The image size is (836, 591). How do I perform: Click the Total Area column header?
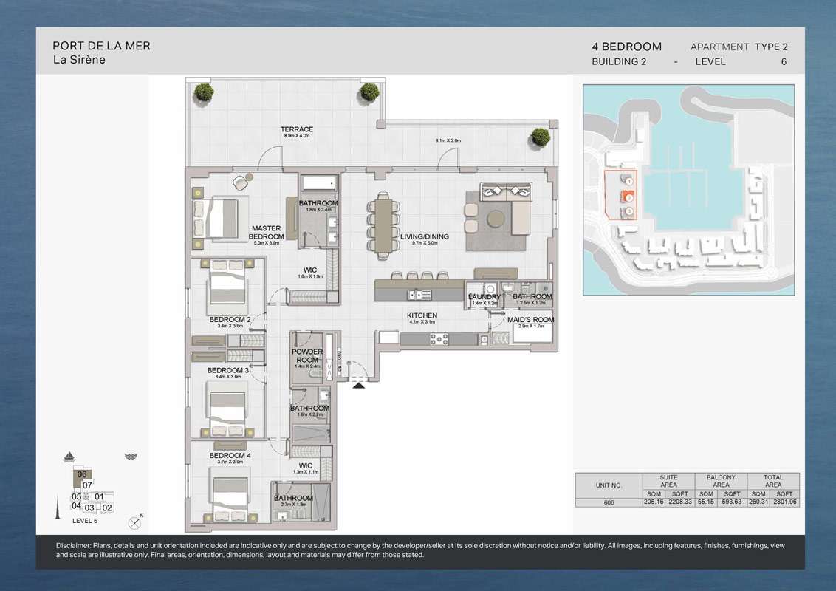pos(772,481)
